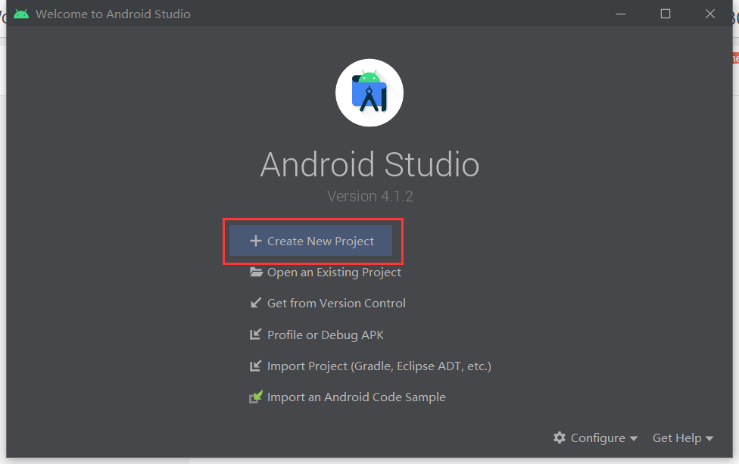Choose Profile or Debug APK
This screenshot has width=739, height=464.
click(325, 335)
